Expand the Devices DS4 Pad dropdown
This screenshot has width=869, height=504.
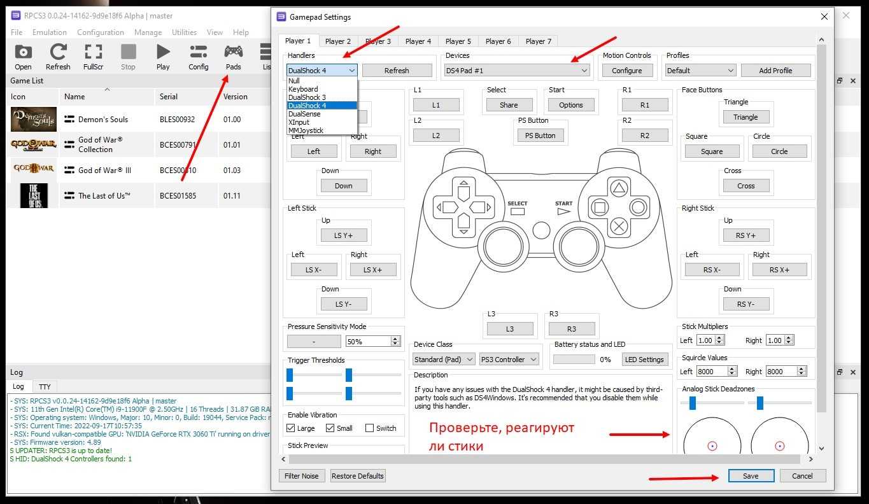click(x=516, y=71)
